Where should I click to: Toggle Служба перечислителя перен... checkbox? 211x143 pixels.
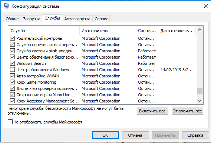[x=12, y=45]
